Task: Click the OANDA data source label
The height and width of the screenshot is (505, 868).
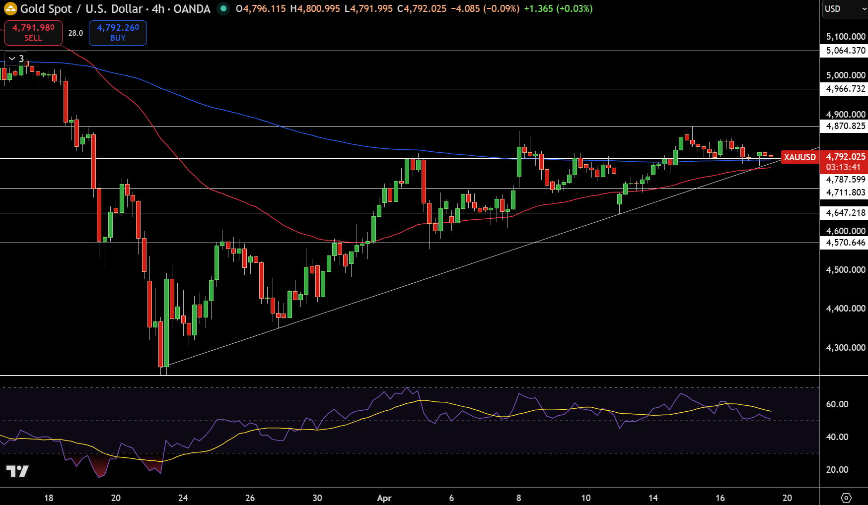Action: [x=192, y=8]
